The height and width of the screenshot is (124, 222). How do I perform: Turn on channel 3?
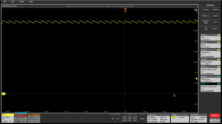[x=112, y=118]
